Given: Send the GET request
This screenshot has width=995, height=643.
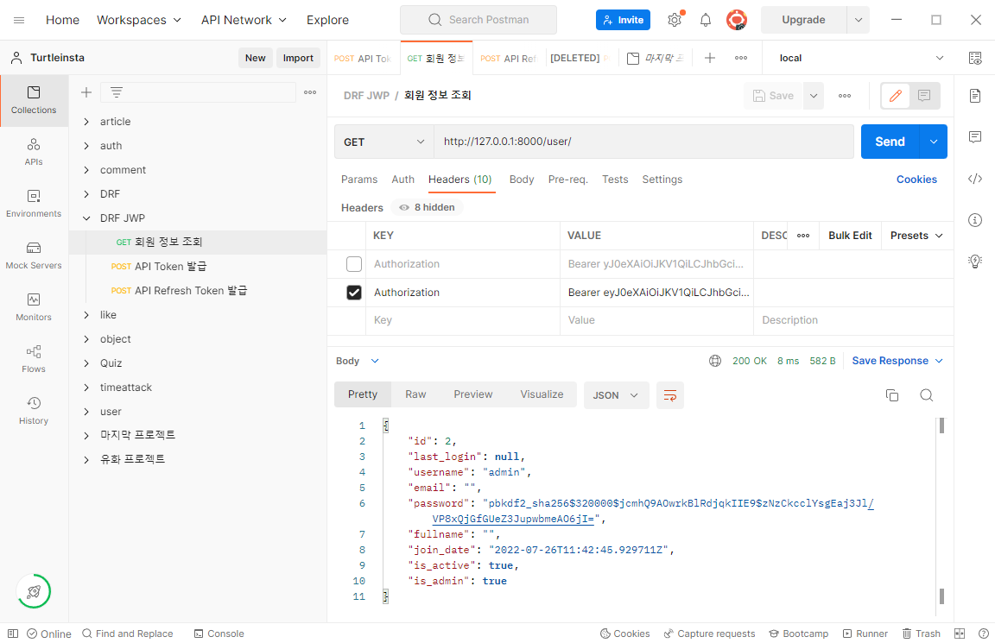Looking at the screenshot, I should click(890, 142).
